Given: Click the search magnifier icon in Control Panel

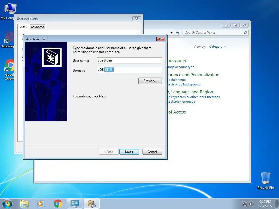Looking at the screenshot, I should [x=245, y=33].
